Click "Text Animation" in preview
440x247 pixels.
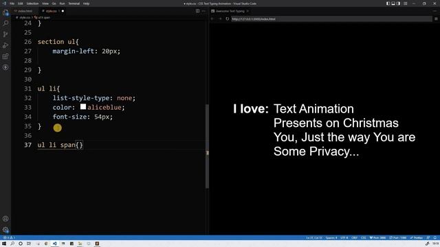point(313,109)
